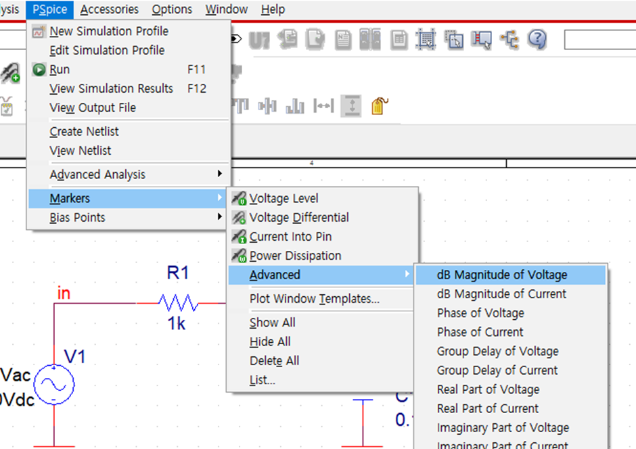Click the Help question mark icon
The height and width of the screenshot is (449, 636).
(x=537, y=39)
